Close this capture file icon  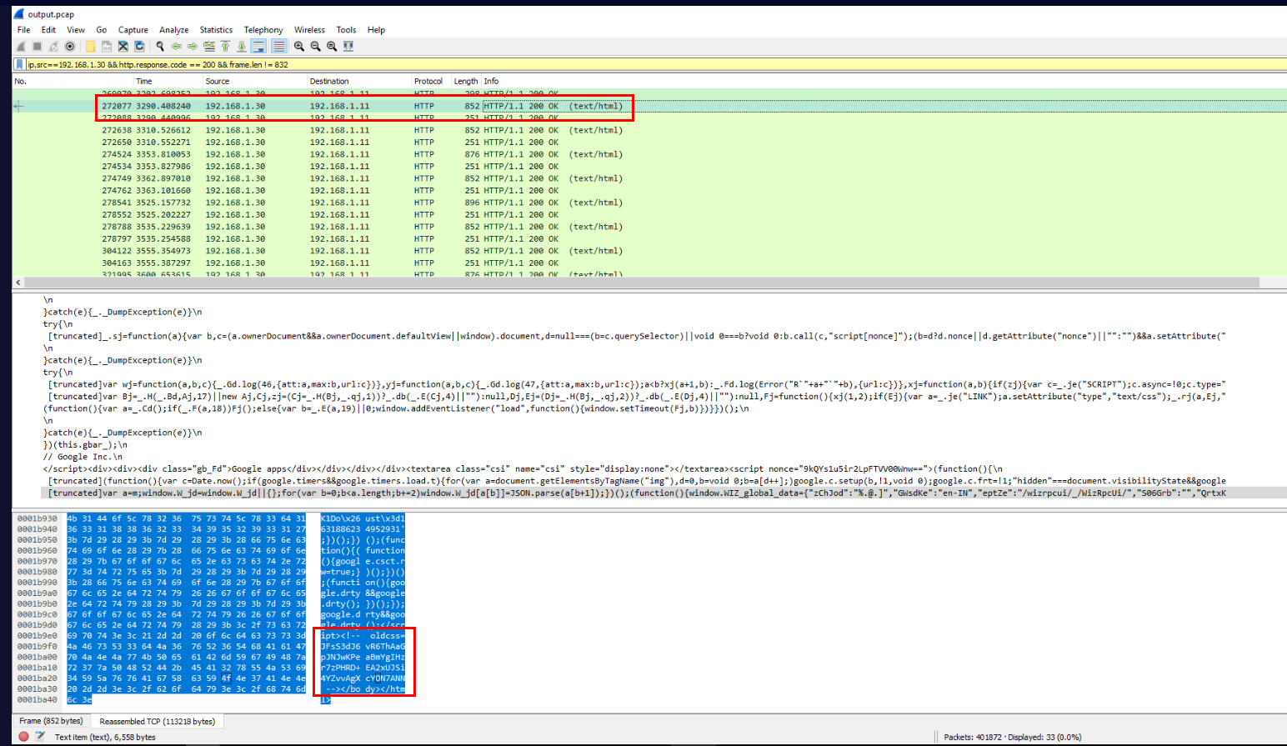123,47
